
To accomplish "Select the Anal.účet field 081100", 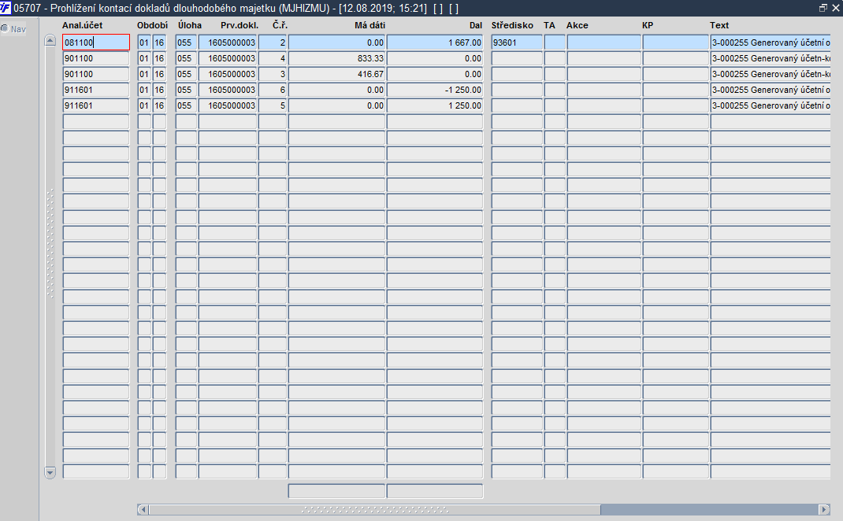I will click(96, 42).
